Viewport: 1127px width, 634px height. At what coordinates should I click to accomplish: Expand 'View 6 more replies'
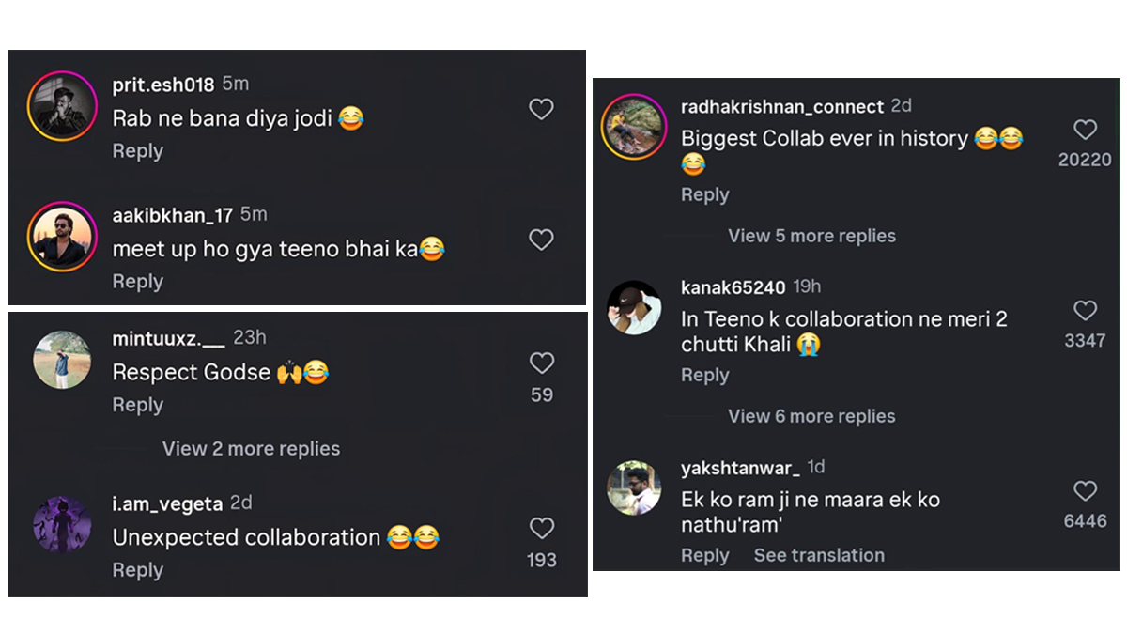point(811,416)
